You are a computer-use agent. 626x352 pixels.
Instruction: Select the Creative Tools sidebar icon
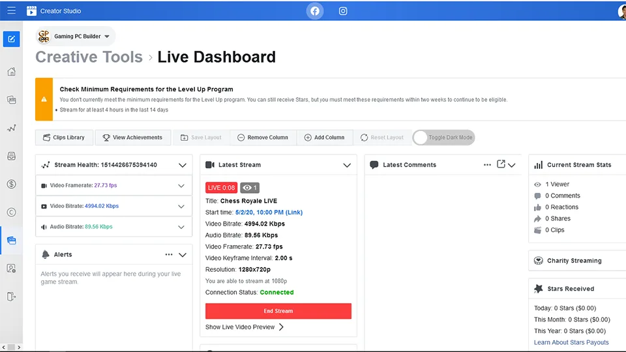[x=11, y=241]
